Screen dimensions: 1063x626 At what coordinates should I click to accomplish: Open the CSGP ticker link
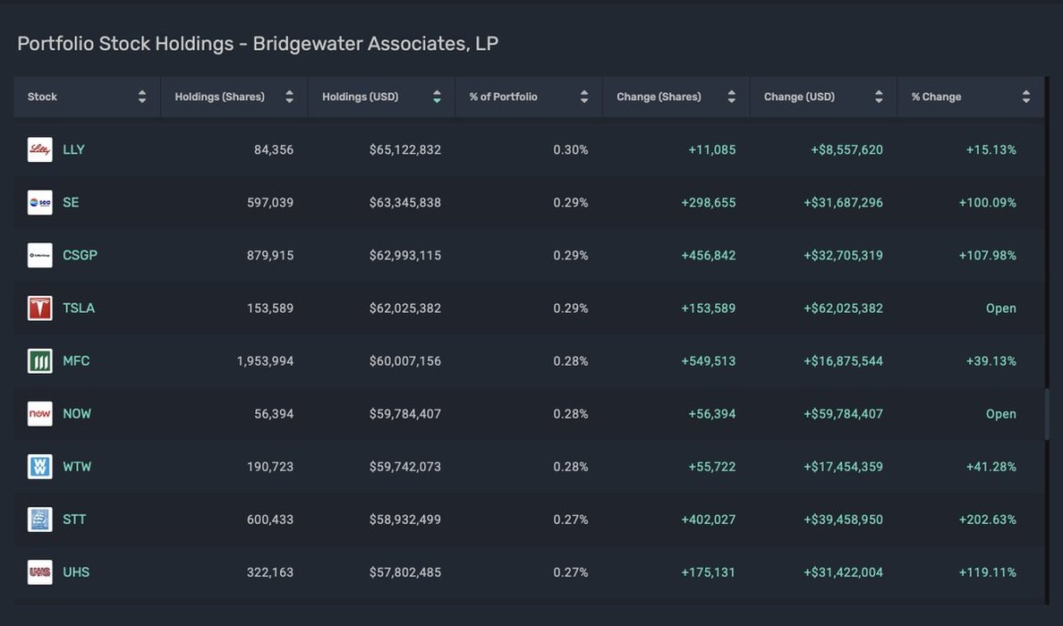pyautogui.click(x=80, y=256)
